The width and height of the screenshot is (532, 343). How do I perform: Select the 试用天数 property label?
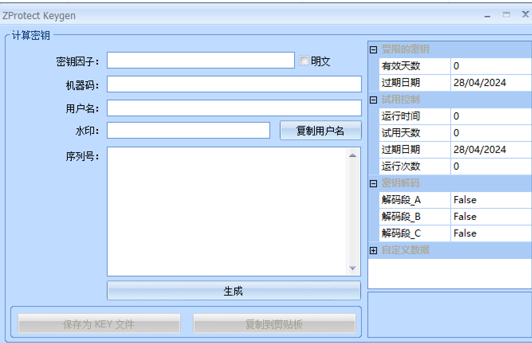pyautogui.click(x=400, y=133)
